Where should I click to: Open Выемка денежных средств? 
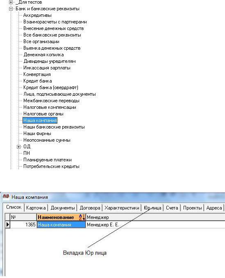(52, 48)
